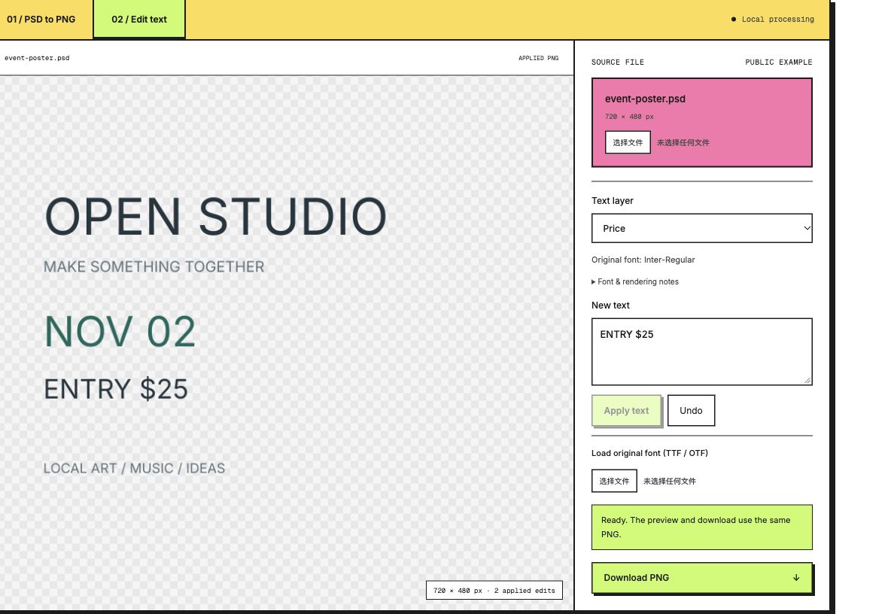This screenshot has width=891, height=614.
Task: Click the SOURCE FILE heading
Action: pos(618,62)
